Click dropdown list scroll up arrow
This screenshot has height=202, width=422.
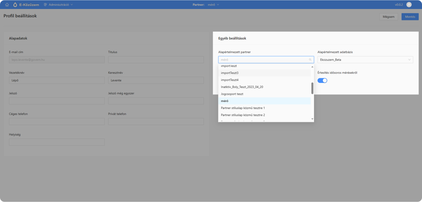[312, 67]
